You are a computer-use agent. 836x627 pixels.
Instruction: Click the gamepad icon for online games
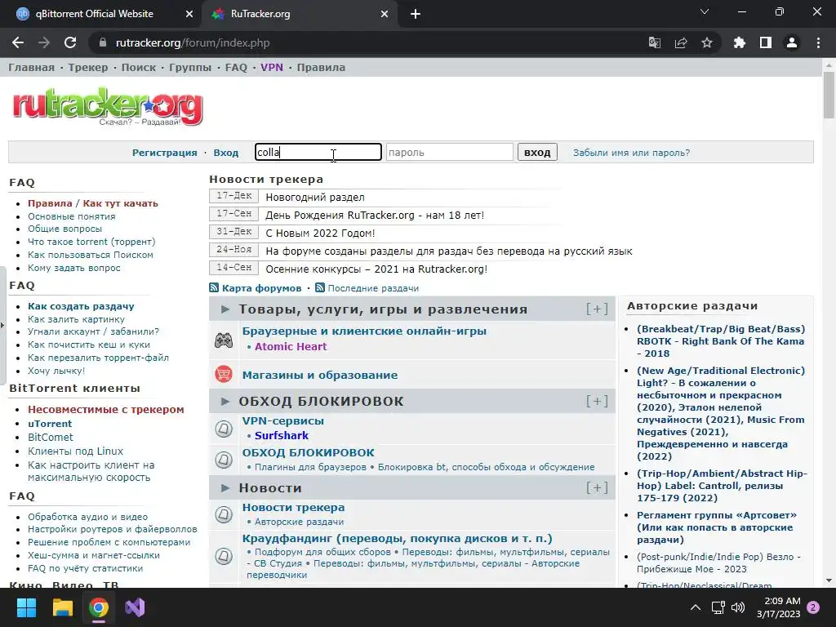pos(224,340)
